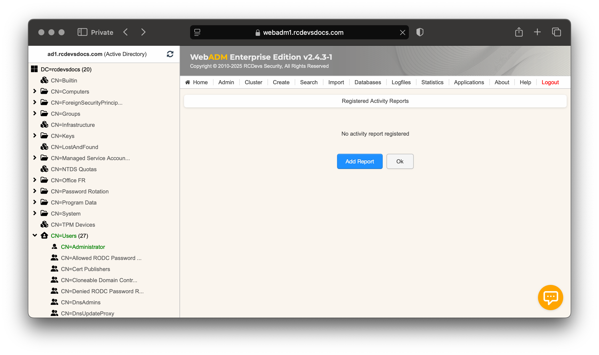599x355 pixels.
Task: Expand the CN=Program Data node
Action: pos(35,202)
